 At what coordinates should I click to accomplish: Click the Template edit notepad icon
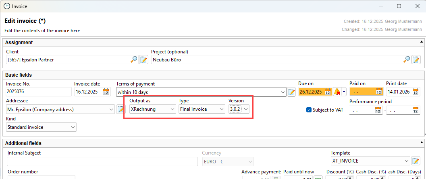[x=415, y=161]
